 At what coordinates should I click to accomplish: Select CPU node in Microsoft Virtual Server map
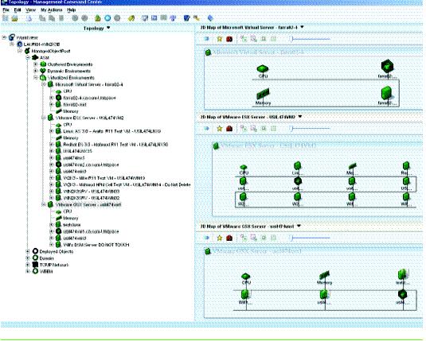pyautogui.click(x=263, y=71)
